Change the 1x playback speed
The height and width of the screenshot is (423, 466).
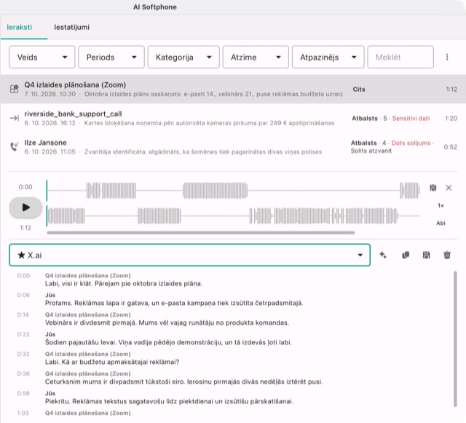pyautogui.click(x=441, y=205)
